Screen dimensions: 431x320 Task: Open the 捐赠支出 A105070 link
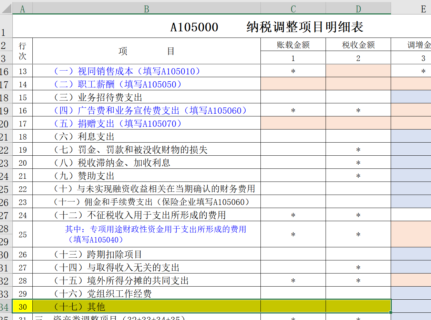tap(118, 124)
